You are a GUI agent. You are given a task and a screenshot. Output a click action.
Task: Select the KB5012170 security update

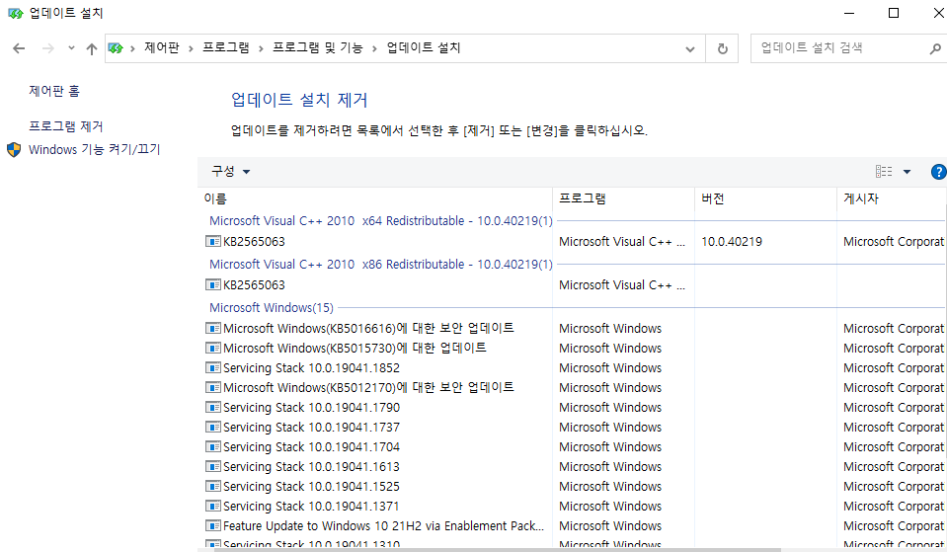tap(368, 387)
